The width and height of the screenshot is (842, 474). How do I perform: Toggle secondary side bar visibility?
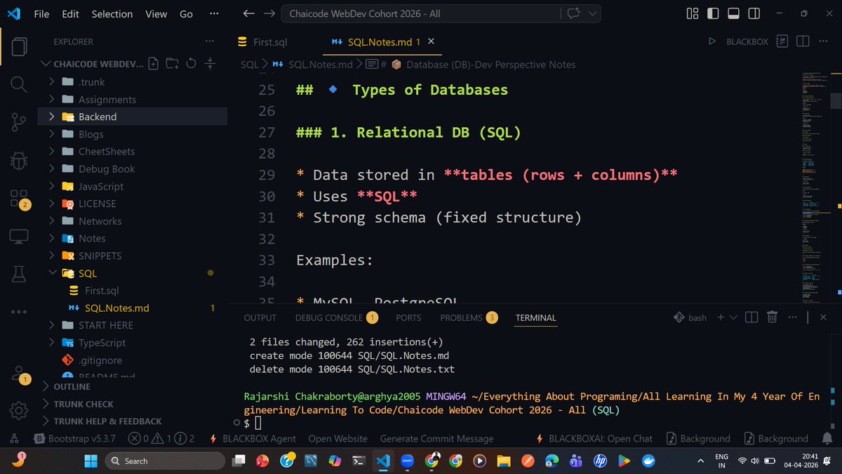[754, 13]
